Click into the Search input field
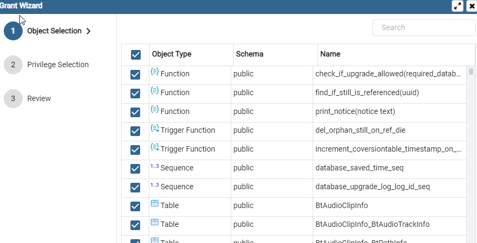Screen dimensions: 477x243 point(423,27)
